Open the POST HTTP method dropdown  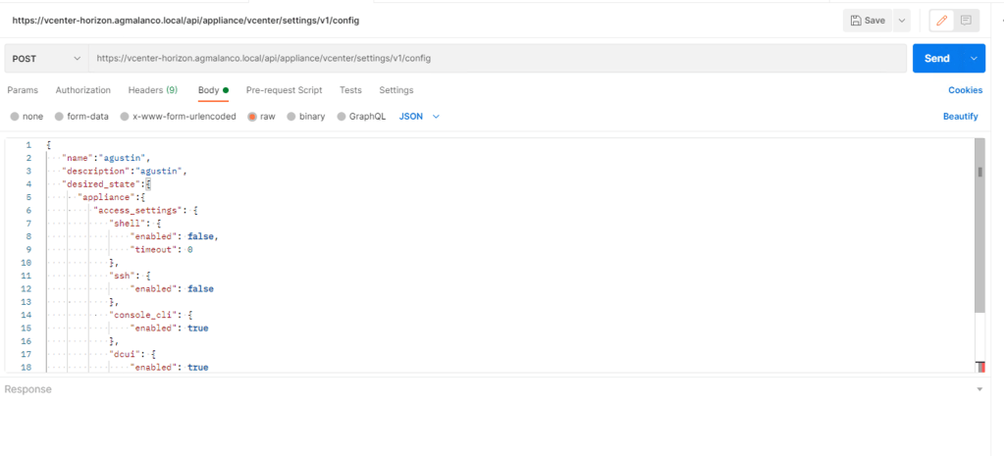[x=46, y=59]
